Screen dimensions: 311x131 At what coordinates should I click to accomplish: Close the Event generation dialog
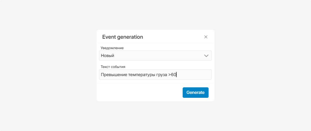[x=206, y=37]
